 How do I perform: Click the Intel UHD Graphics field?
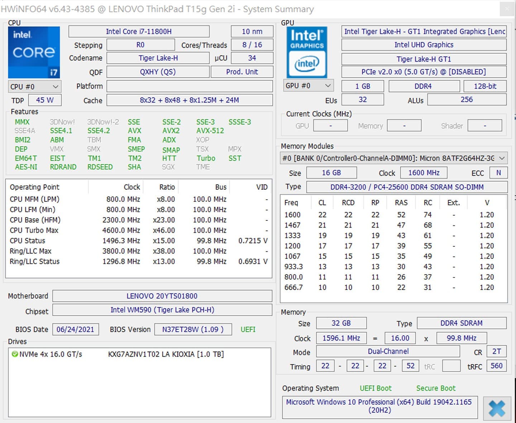pyautogui.click(x=424, y=45)
